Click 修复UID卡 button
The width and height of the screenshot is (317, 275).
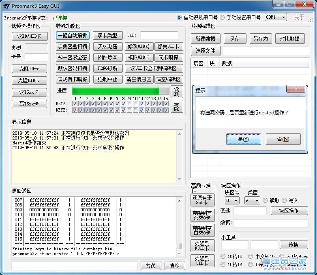coord(169,47)
